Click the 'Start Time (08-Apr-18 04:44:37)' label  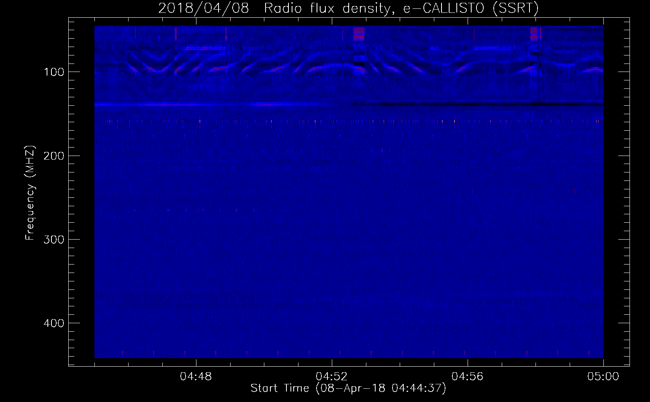(348, 388)
